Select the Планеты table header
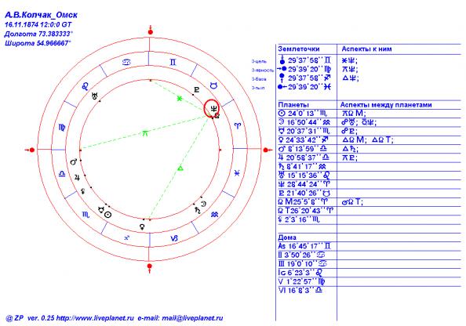Viewport: 466px width, 326px height. point(293,105)
